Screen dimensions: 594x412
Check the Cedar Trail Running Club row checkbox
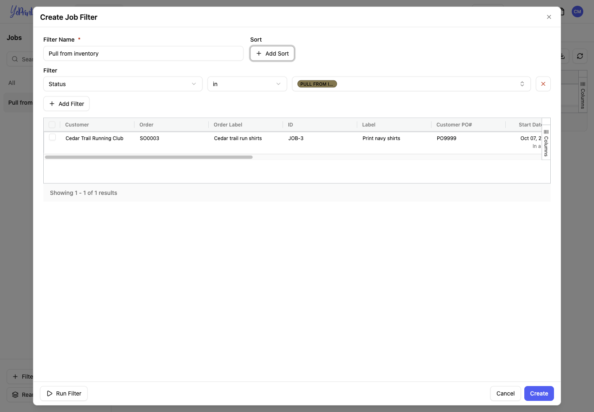point(52,137)
